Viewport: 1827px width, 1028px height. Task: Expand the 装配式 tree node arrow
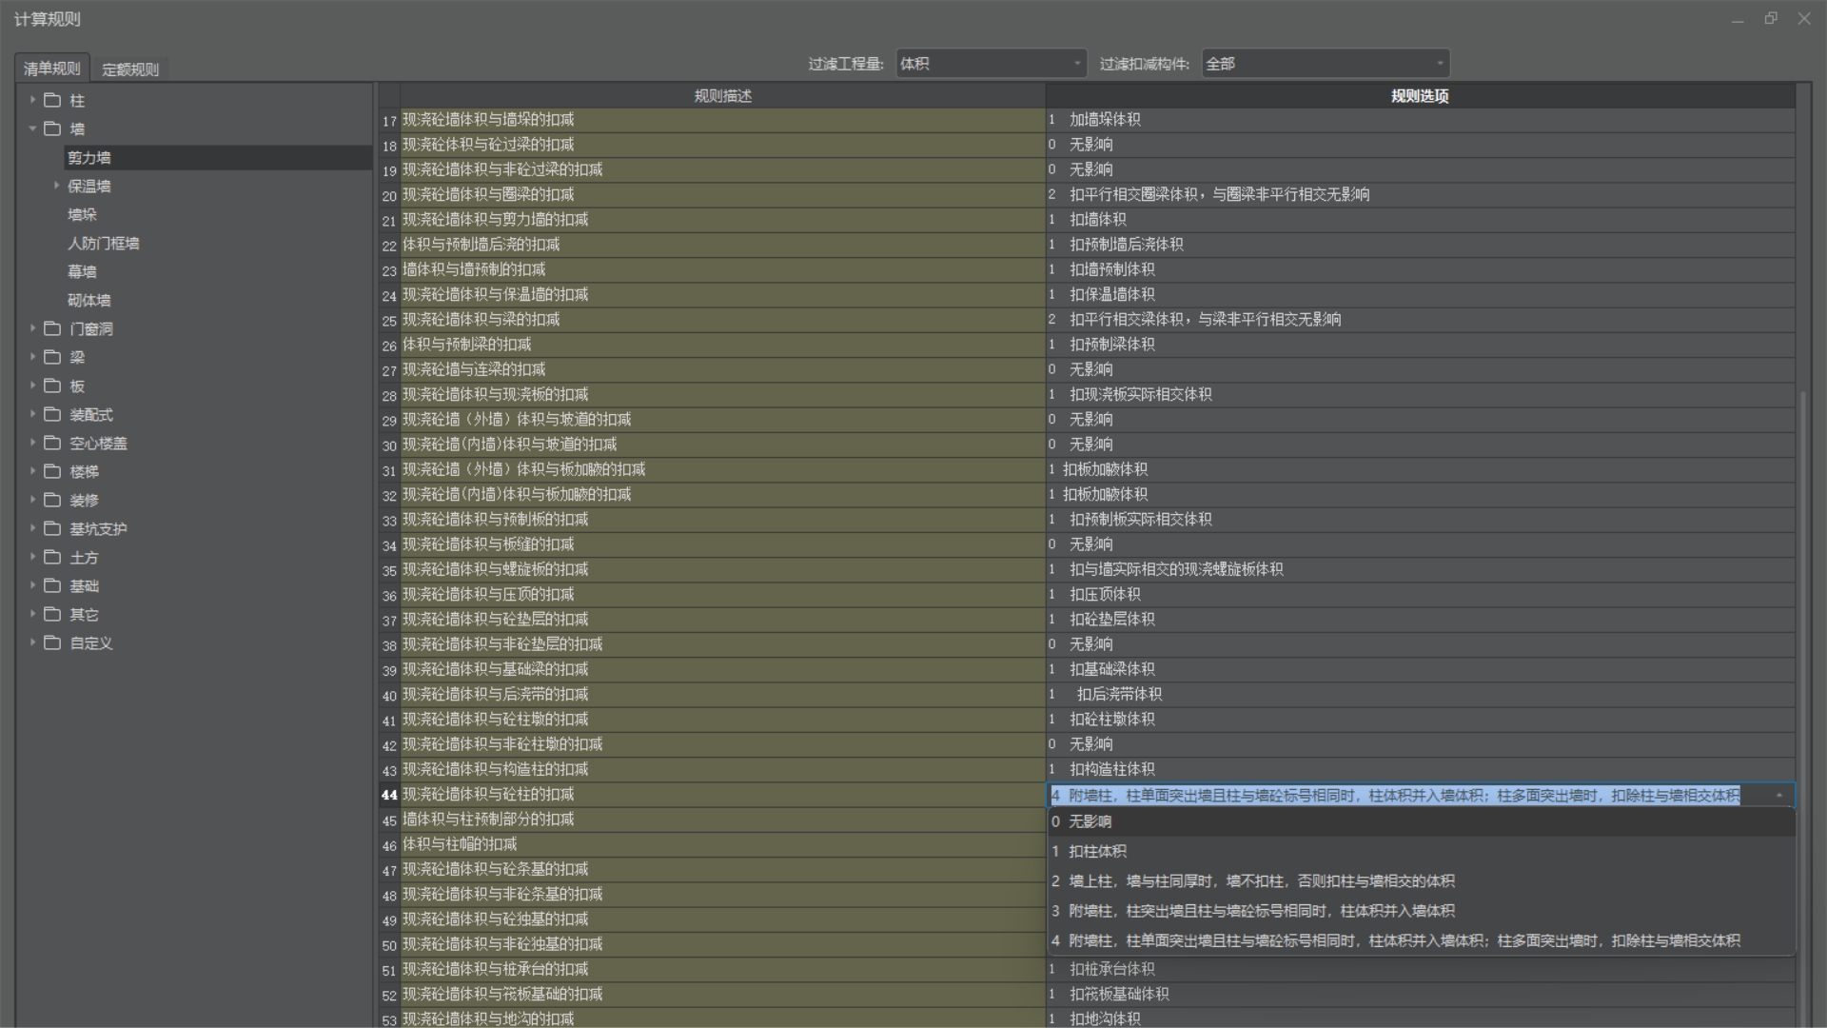point(32,414)
